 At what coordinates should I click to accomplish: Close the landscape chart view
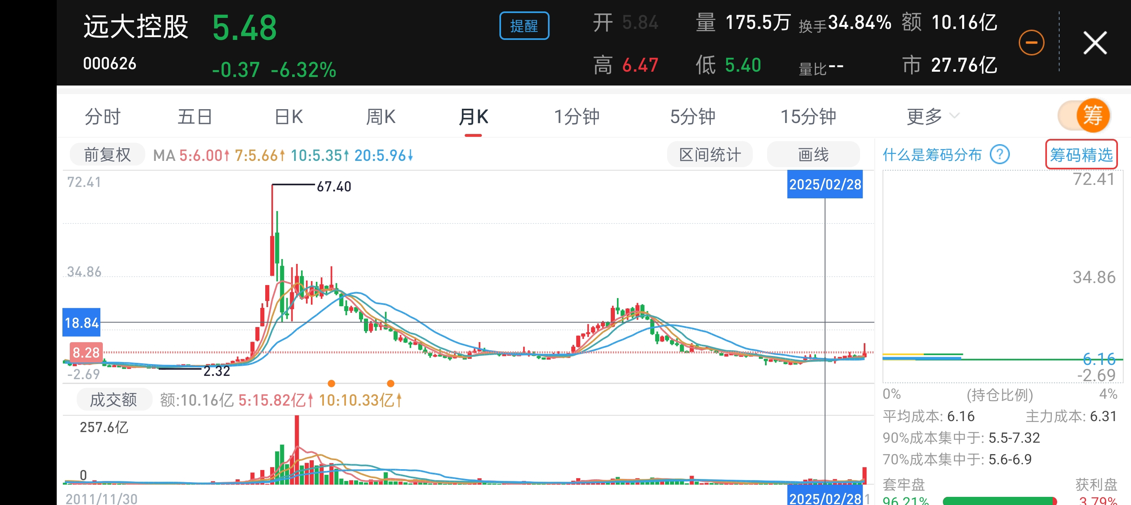(1095, 43)
